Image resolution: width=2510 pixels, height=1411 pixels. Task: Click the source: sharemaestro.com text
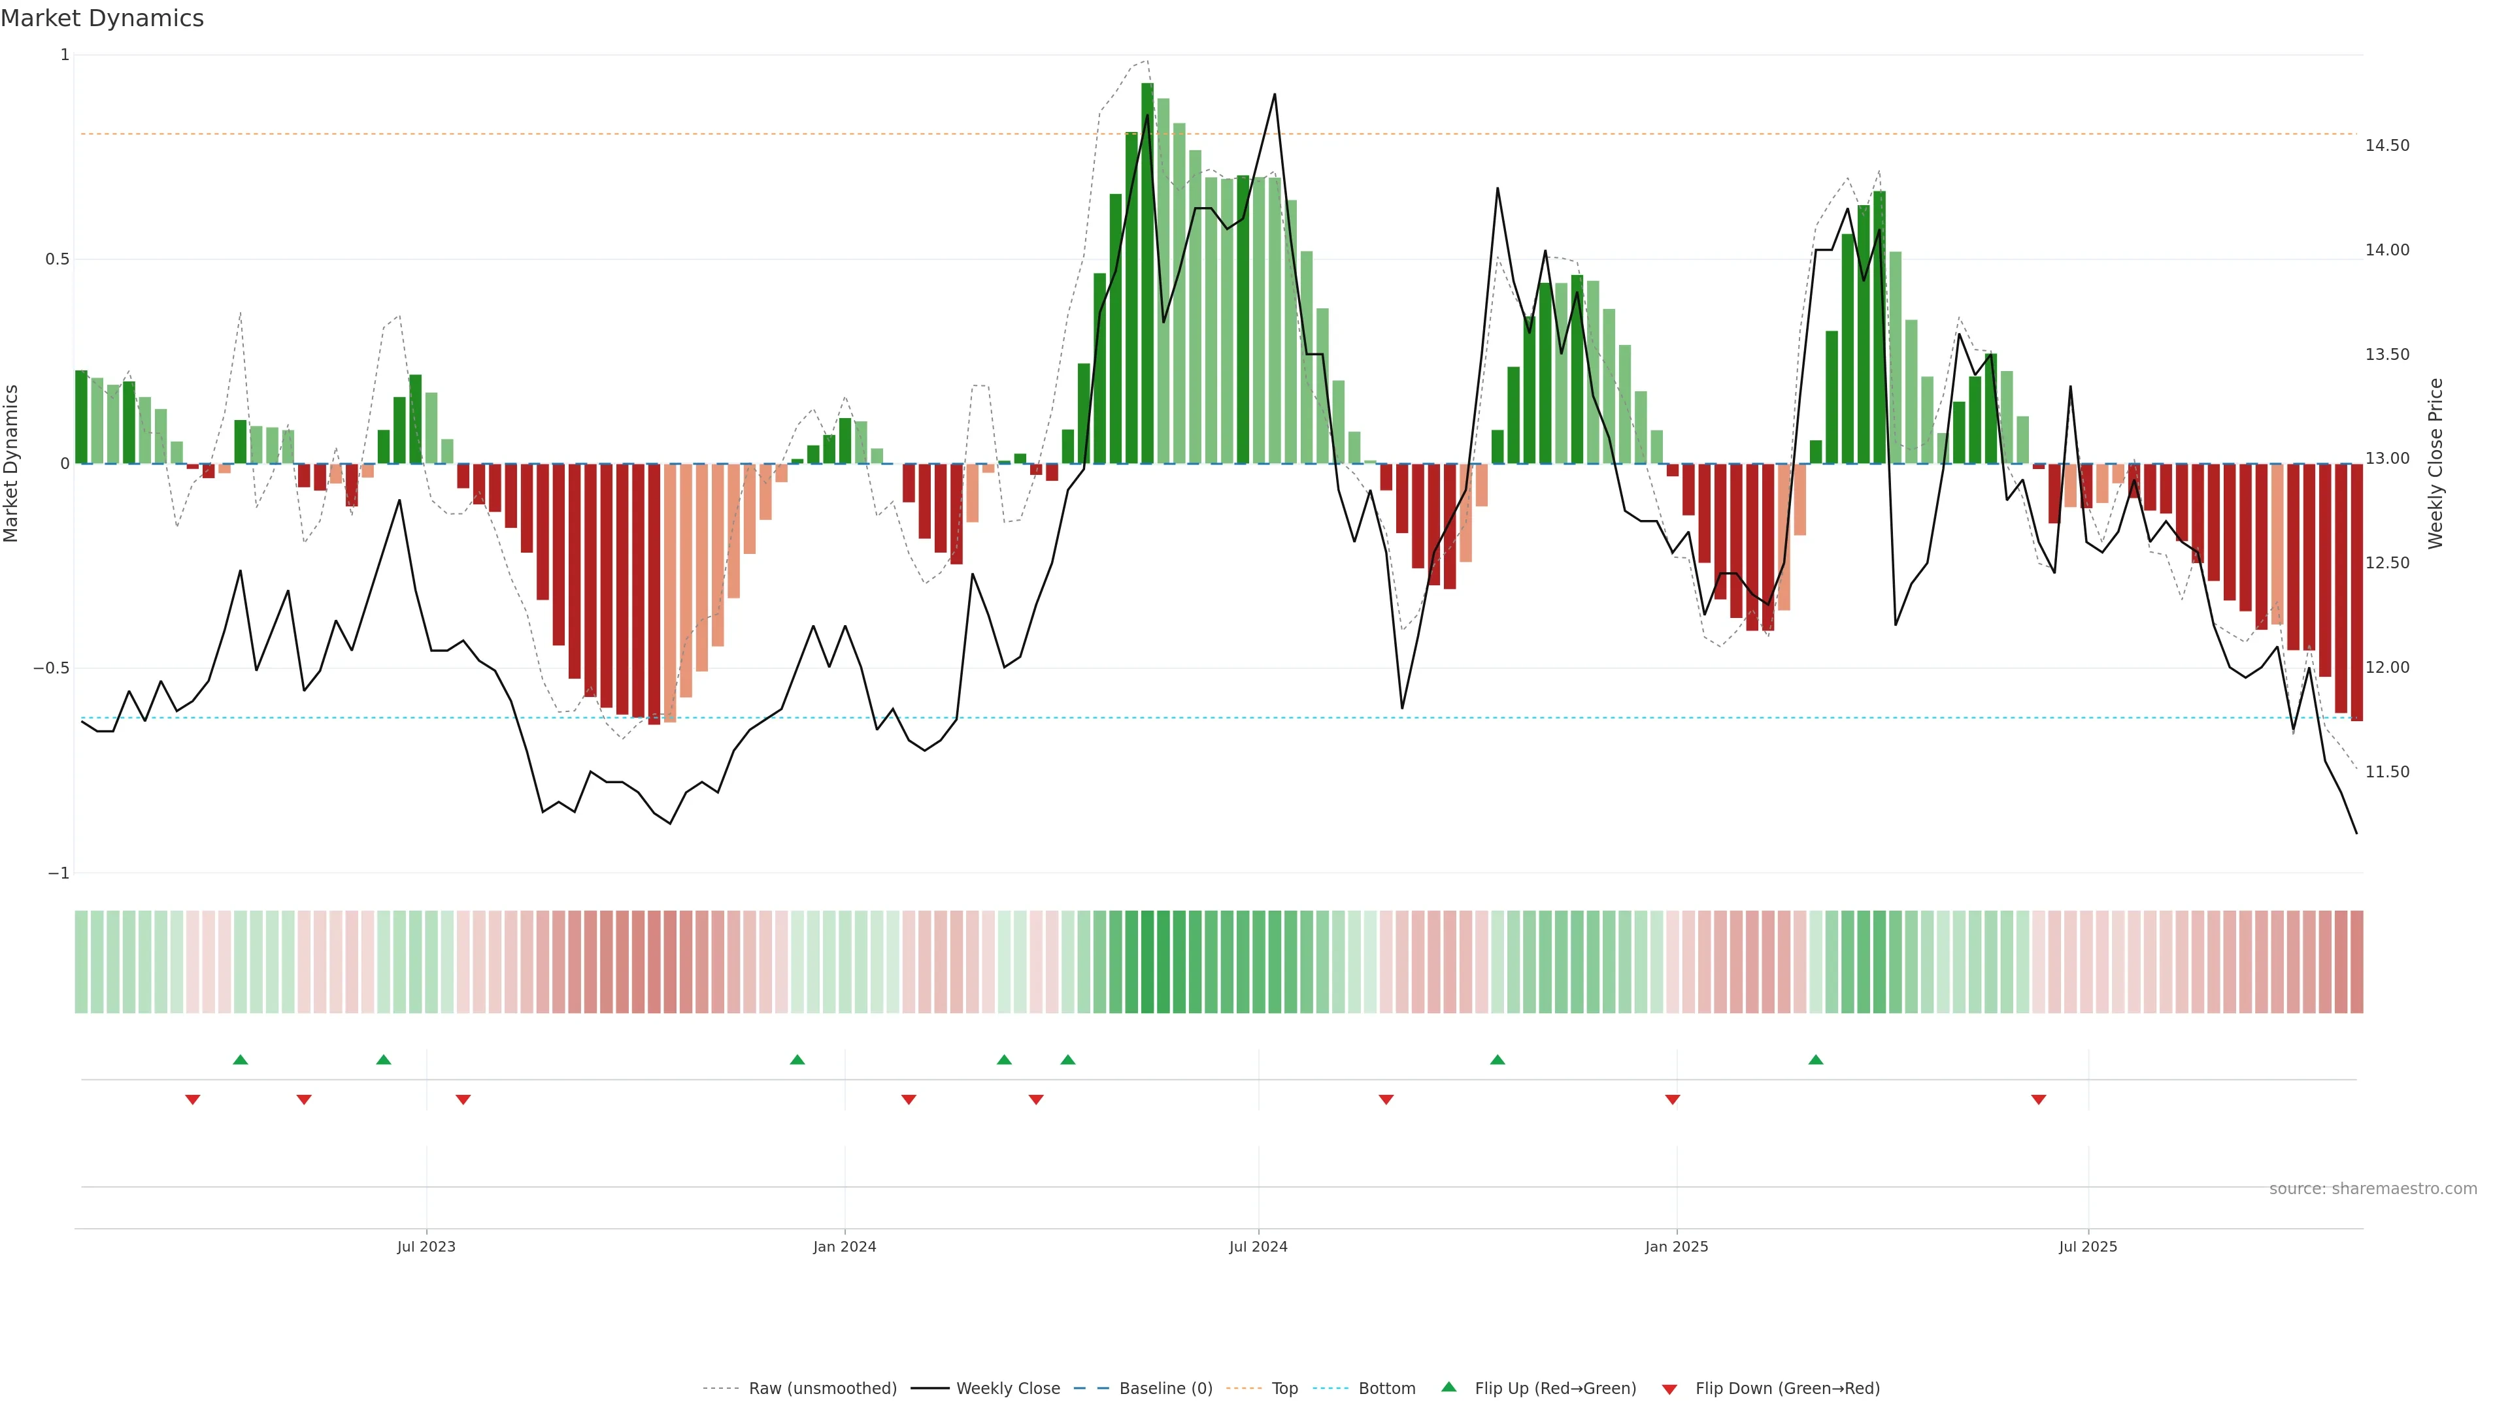pyautogui.click(x=2373, y=1189)
